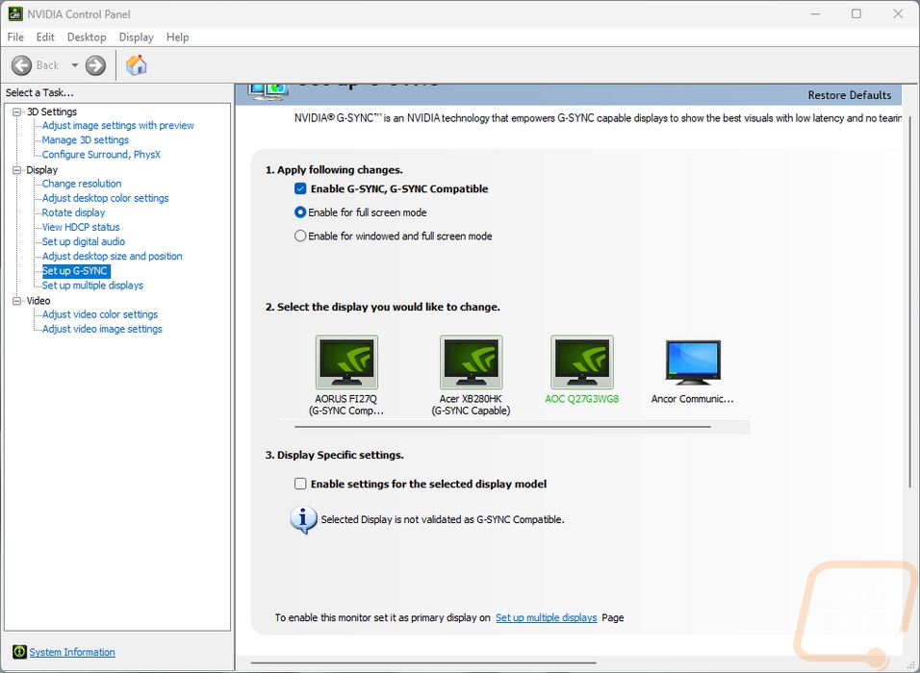Collapse the 3D Settings tree node

17,112
